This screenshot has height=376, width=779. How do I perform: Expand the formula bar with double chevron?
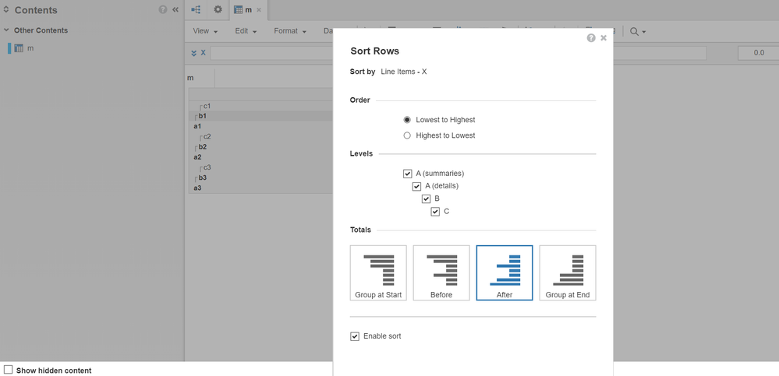(194, 53)
